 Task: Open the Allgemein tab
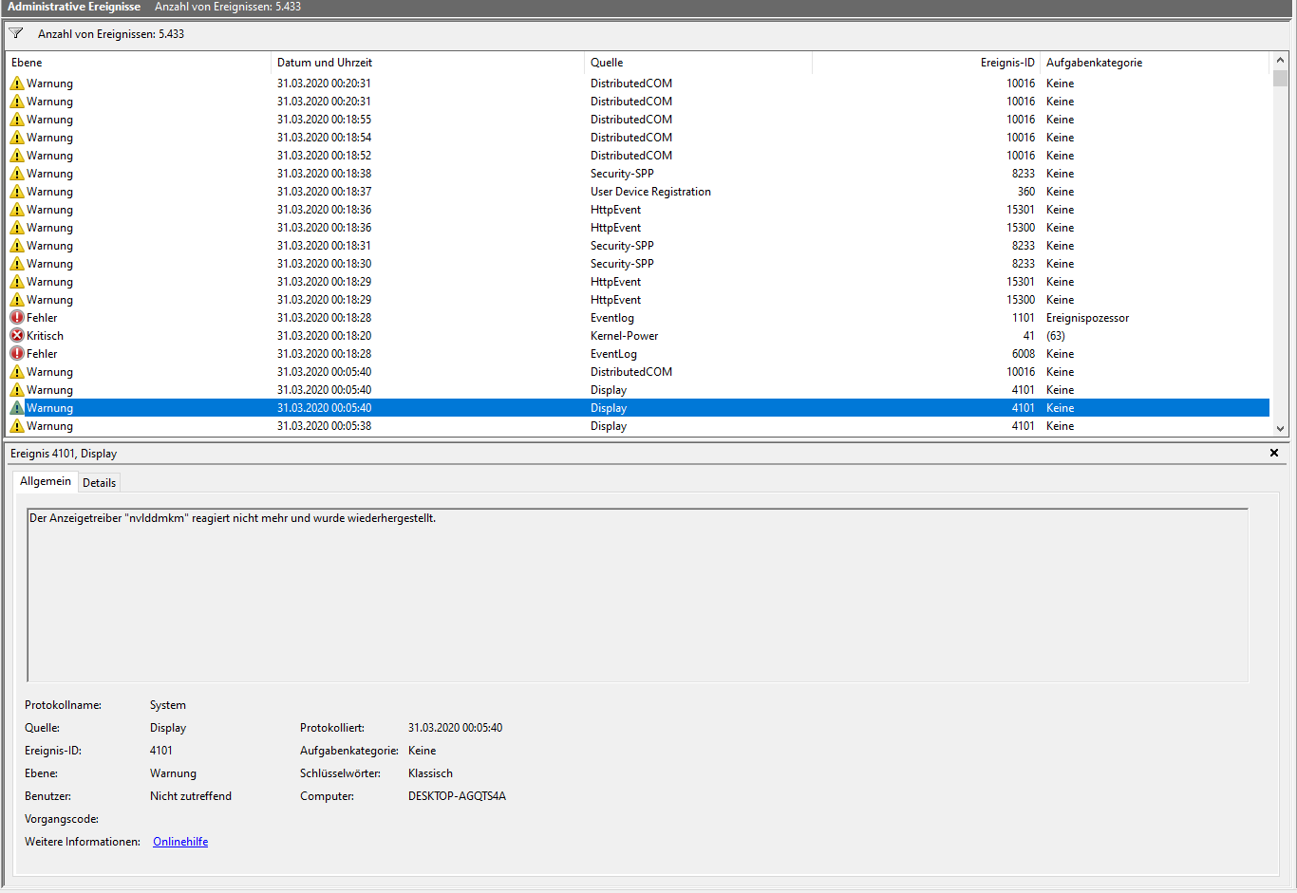(46, 481)
